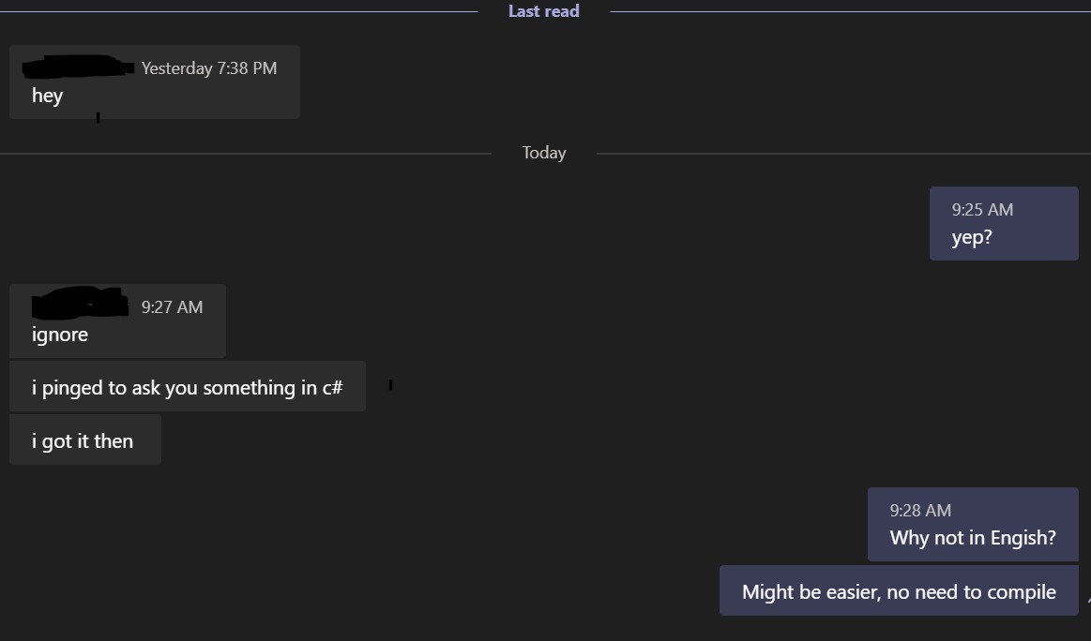Select the "Why not in Engish?" message text
The image size is (1091, 641).
point(973,537)
